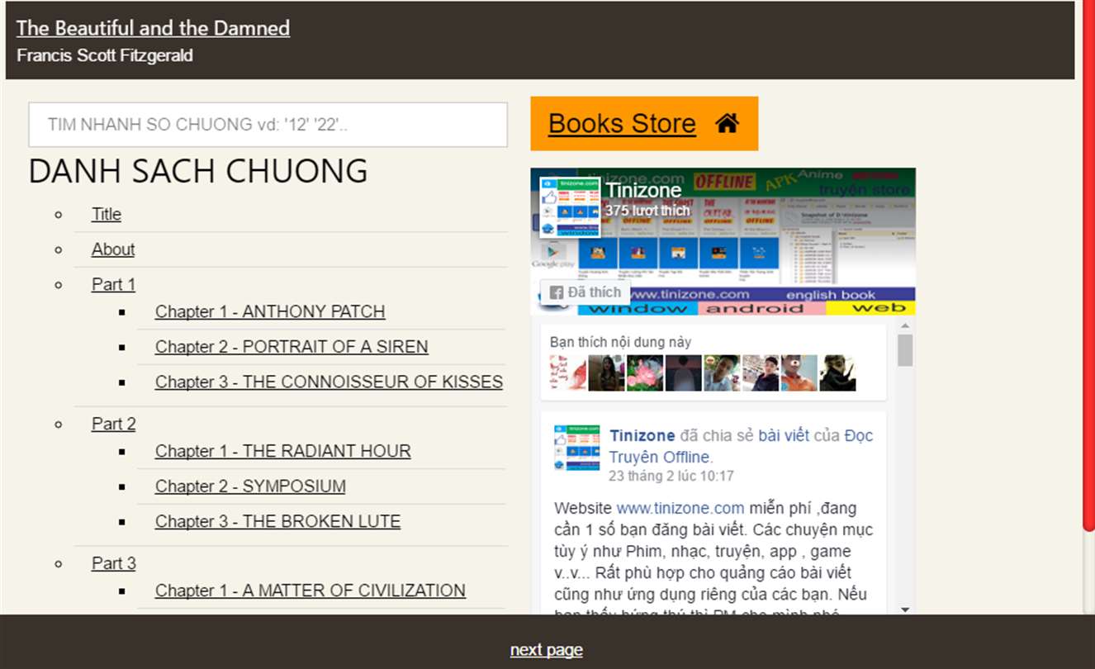Go to the next page link
Image resolution: width=1095 pixels, height=669 pixels.
click(547, 650)
